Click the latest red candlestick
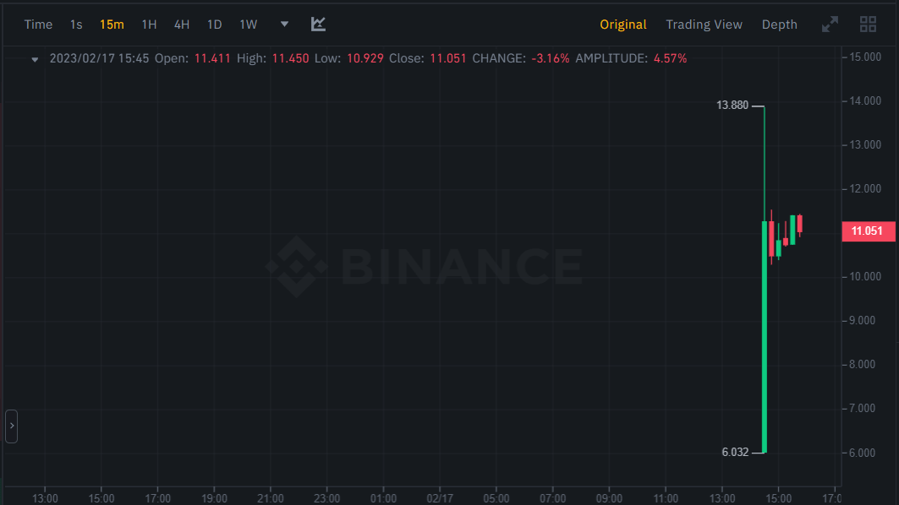Screen dimensions: 899x505 (x=800, y=224)
